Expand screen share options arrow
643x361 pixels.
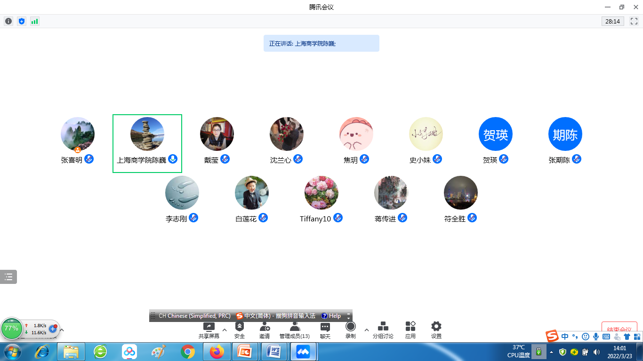click(225, 330)
